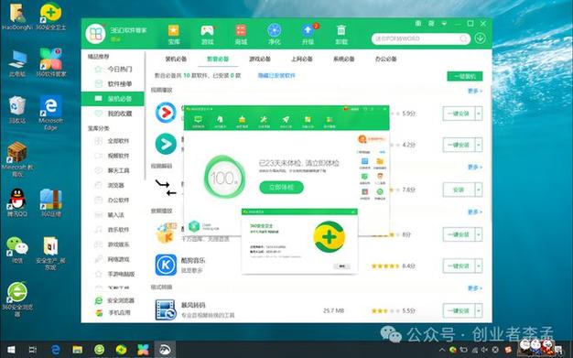Screen dimensions: 573x358
Task: Select the 回收站 recycle bin desktop icon
Action: point(16,110)
